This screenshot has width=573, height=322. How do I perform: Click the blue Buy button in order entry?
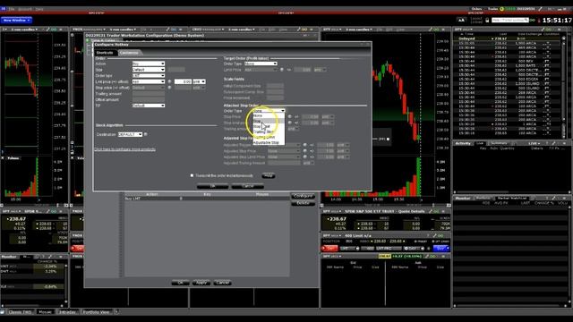pos(440,249)
